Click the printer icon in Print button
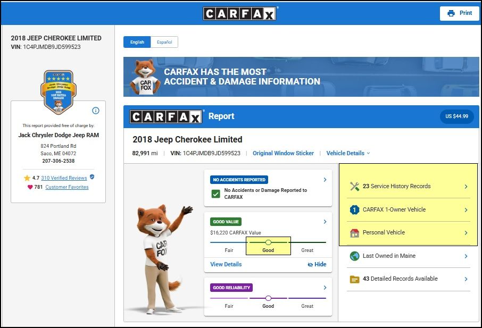This screenshot has height=328, width=482. [x=451, y=13]
